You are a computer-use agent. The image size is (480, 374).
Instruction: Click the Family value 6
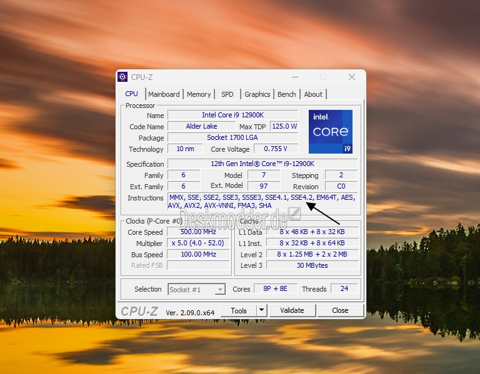[184, 175]
